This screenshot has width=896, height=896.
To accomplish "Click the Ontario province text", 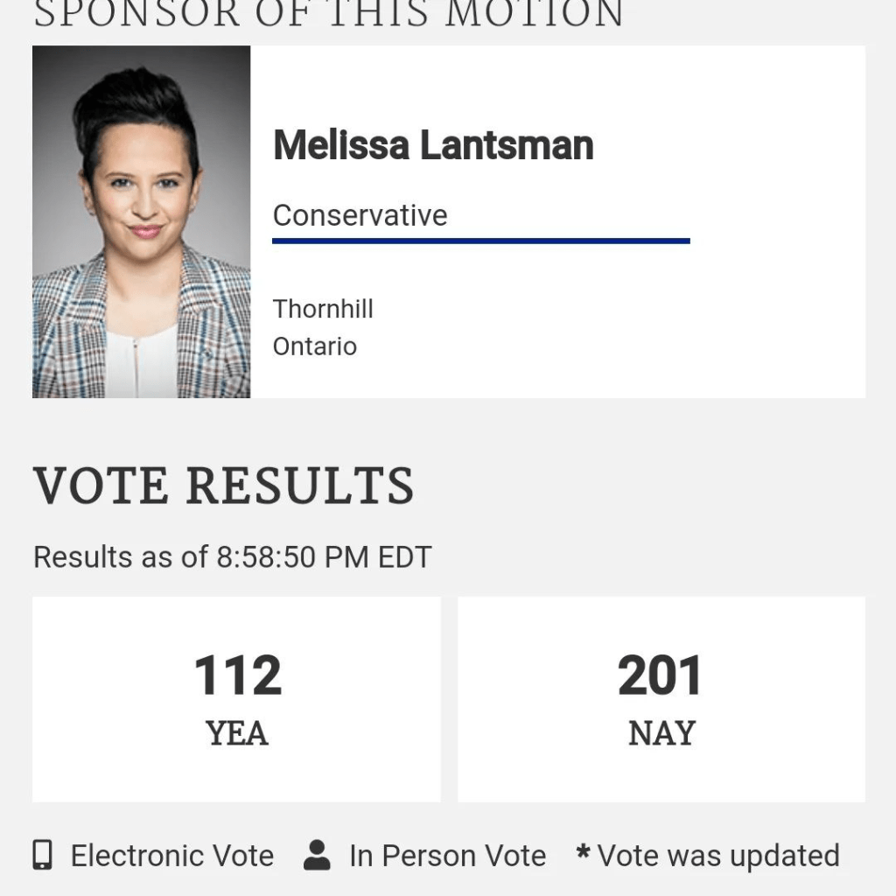I will [315, 346].
